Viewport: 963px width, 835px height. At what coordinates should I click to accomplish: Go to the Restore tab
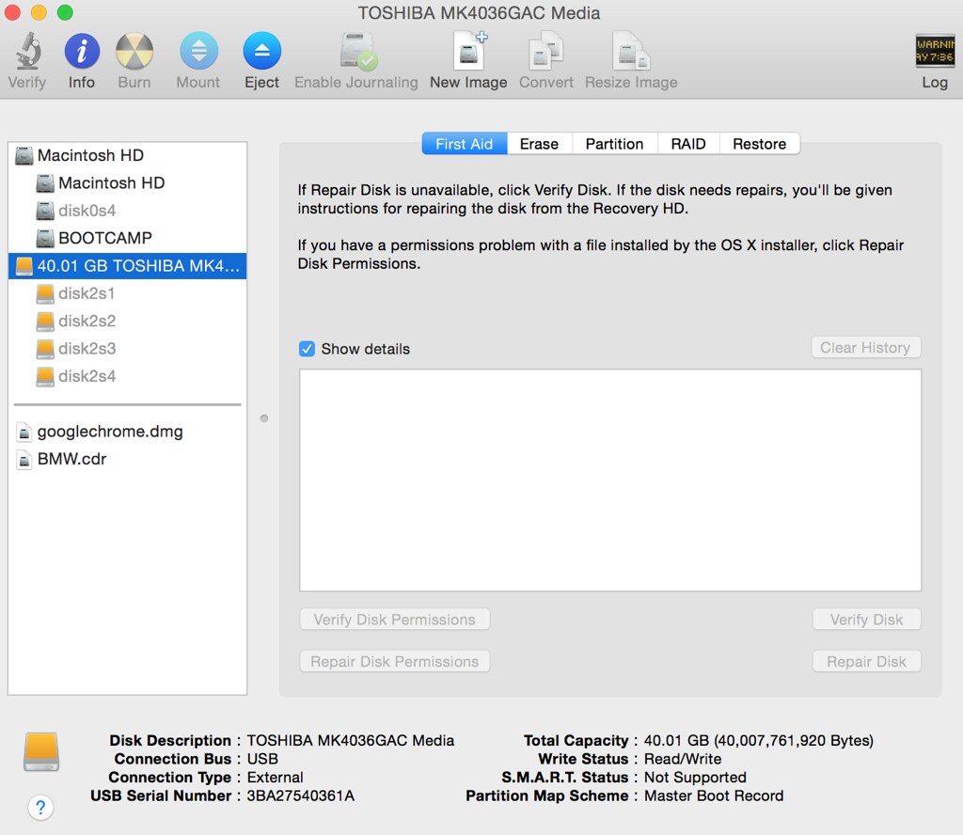click(760, 144)
